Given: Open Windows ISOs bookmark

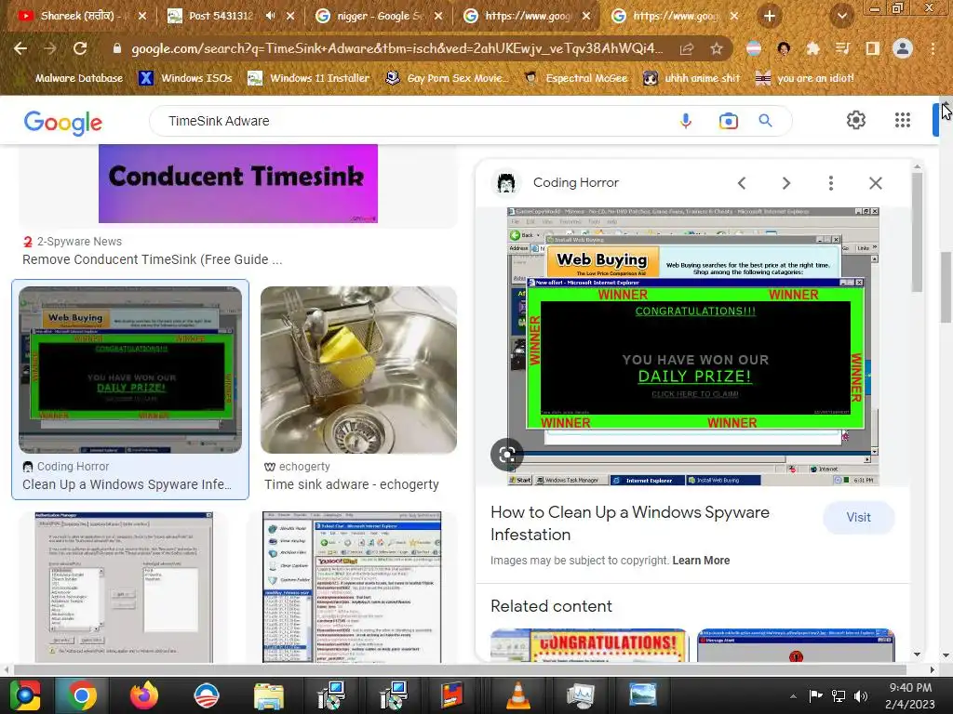Looking at the screenshot, I should pyautogui.click(x=185, y=78).
